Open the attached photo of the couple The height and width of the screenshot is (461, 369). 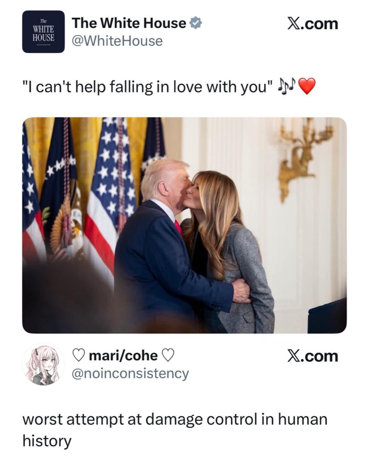pyautogui.click(x=184, y=225)
